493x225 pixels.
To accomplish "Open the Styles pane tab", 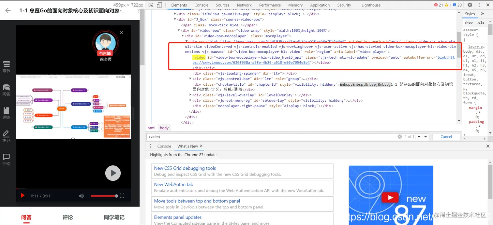I will pos(470,14).
